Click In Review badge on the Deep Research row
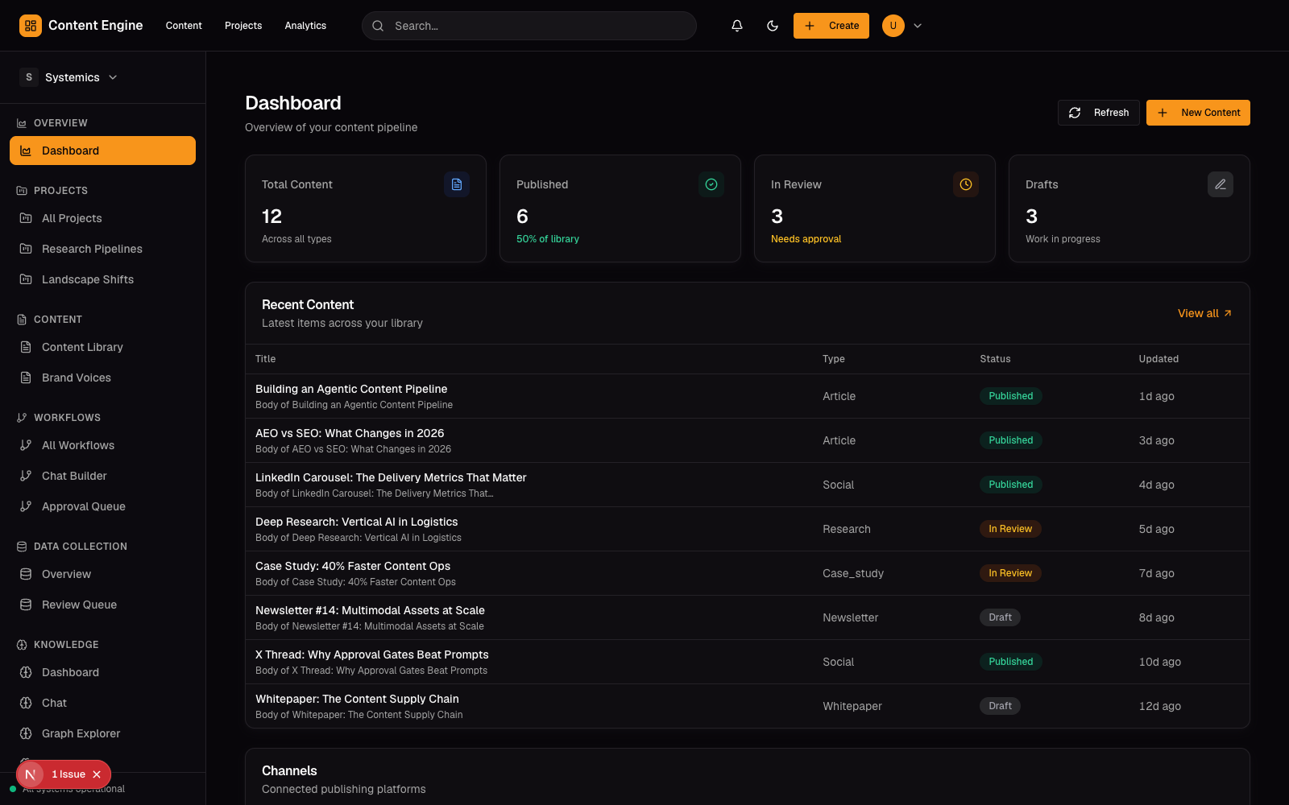Screen dimensions: 1289x805 pos(1010,529)
